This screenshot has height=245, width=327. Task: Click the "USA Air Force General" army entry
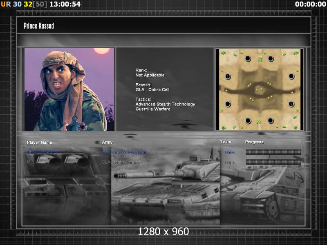click(124, 152)
